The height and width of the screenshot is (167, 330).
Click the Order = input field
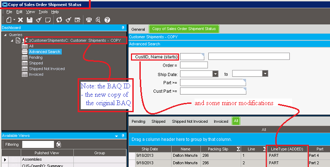[194, 65]
